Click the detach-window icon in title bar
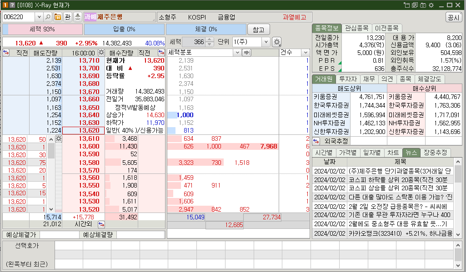The image size is (466, 272). (406, 5)
